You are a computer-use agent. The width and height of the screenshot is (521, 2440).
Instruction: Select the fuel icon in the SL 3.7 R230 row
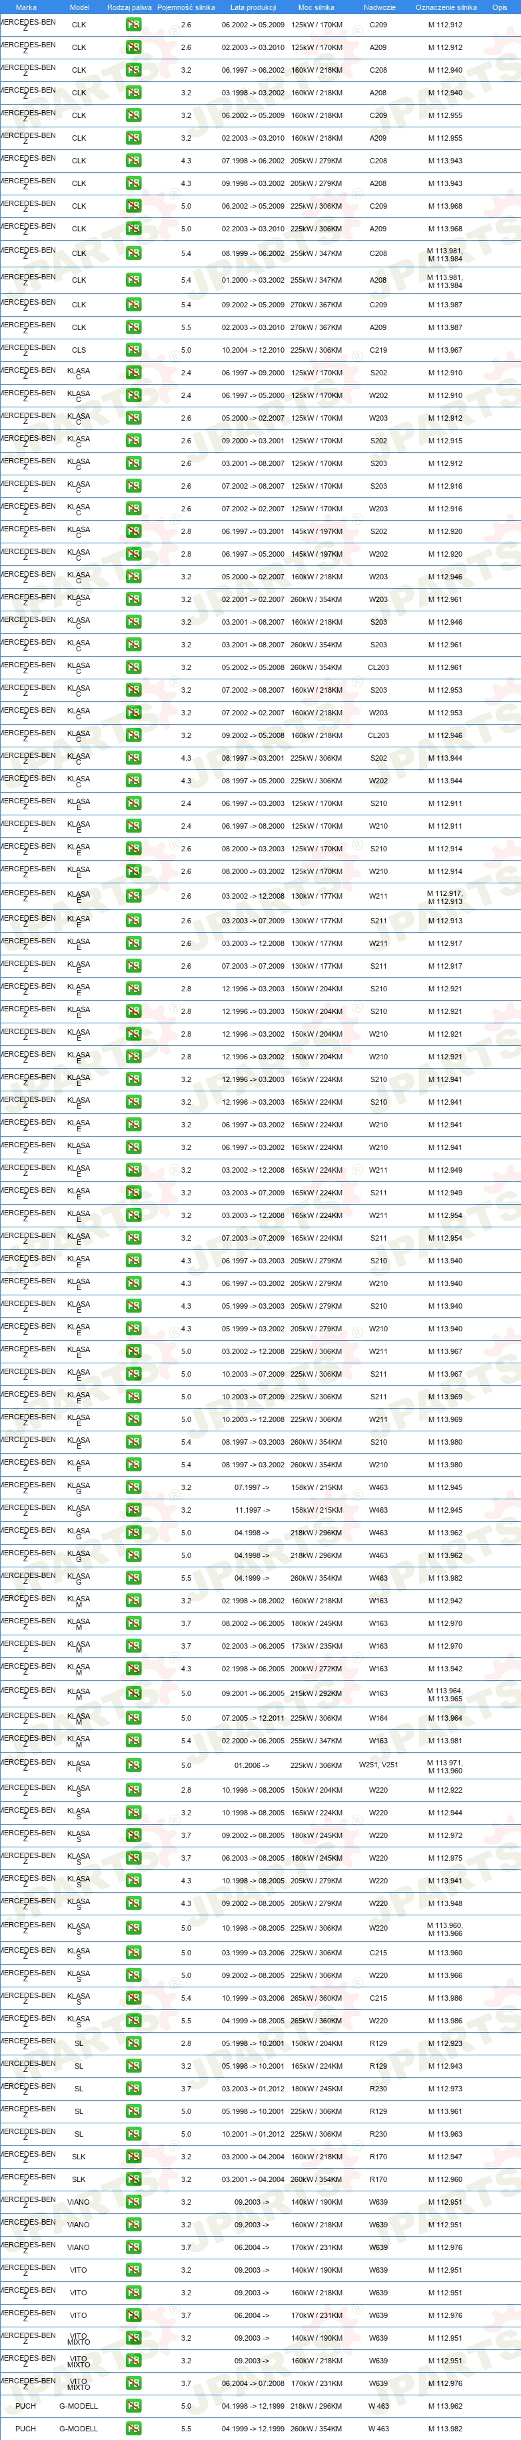click(133, 2091)
